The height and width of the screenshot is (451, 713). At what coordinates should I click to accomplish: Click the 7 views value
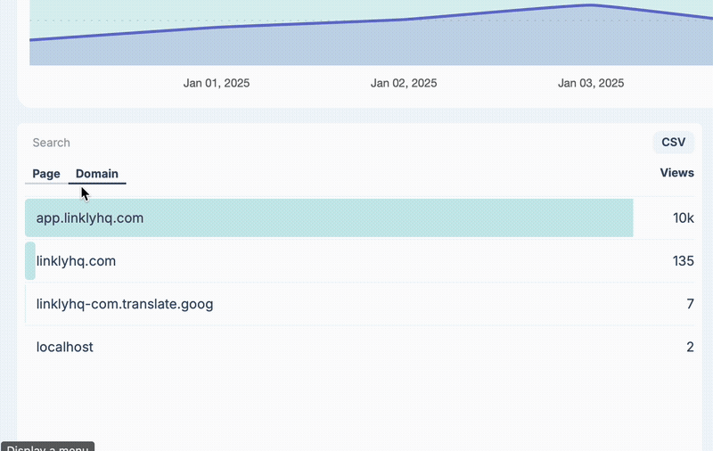point(690,304)
